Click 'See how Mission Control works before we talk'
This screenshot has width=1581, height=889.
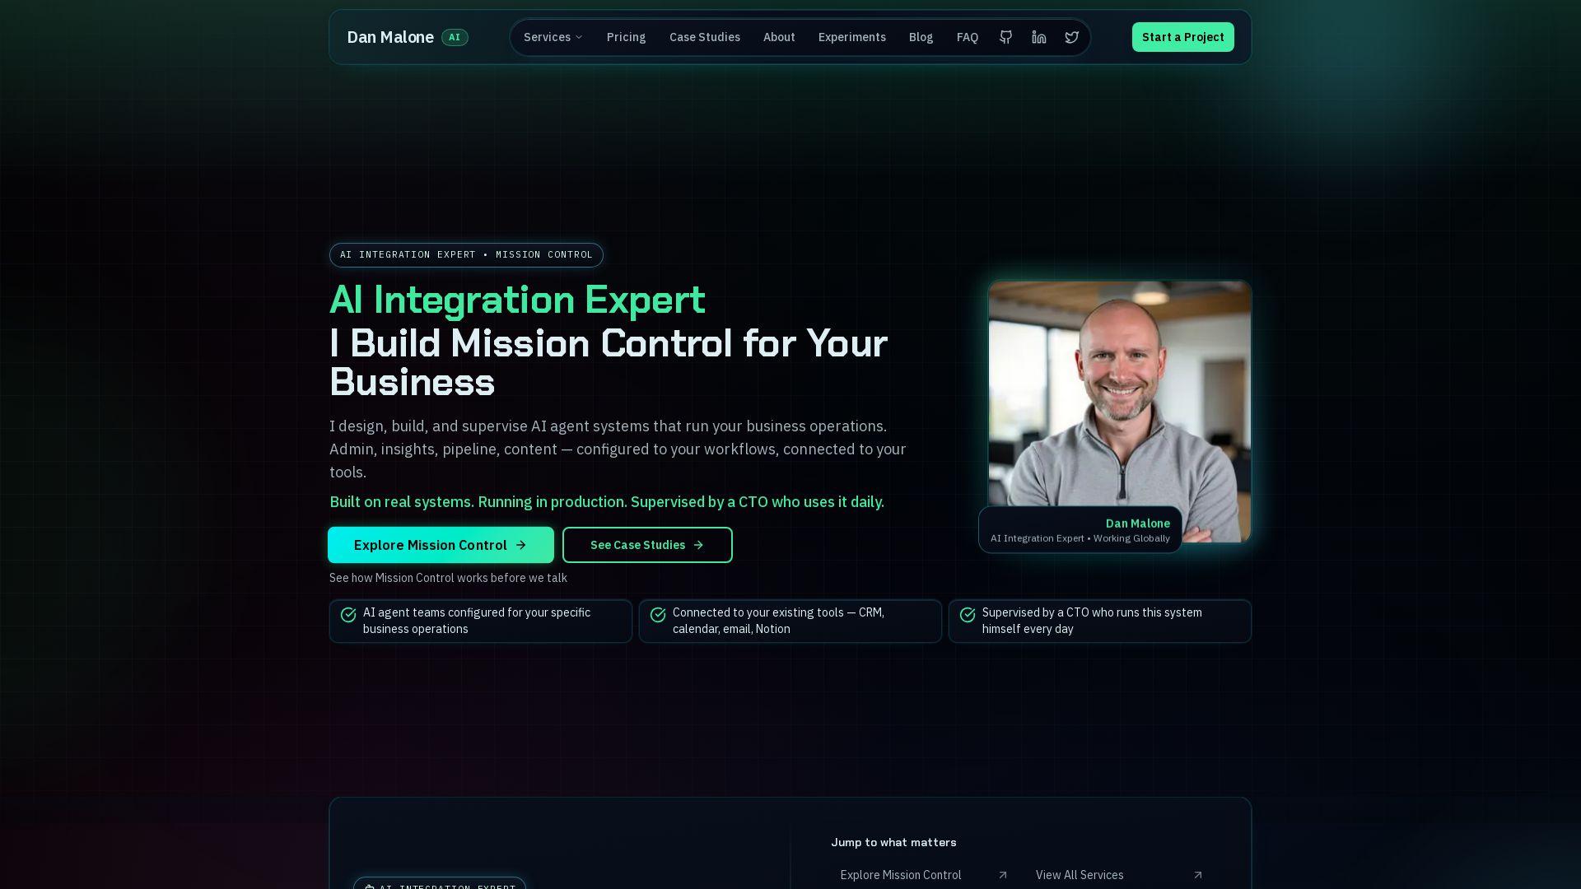coord(448,578)
